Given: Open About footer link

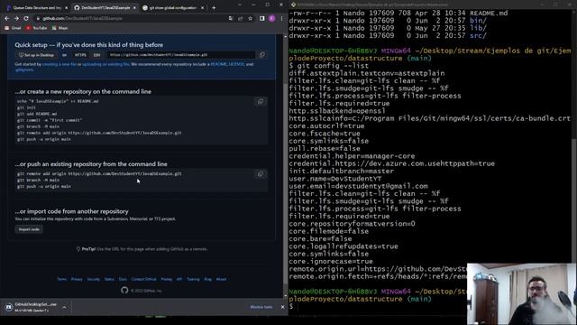Looking at the screenshot, I should [x=221, y=279].
